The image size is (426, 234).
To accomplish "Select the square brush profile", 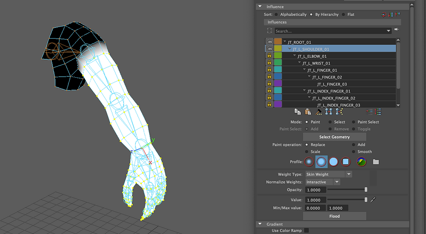I will (345, 162).
